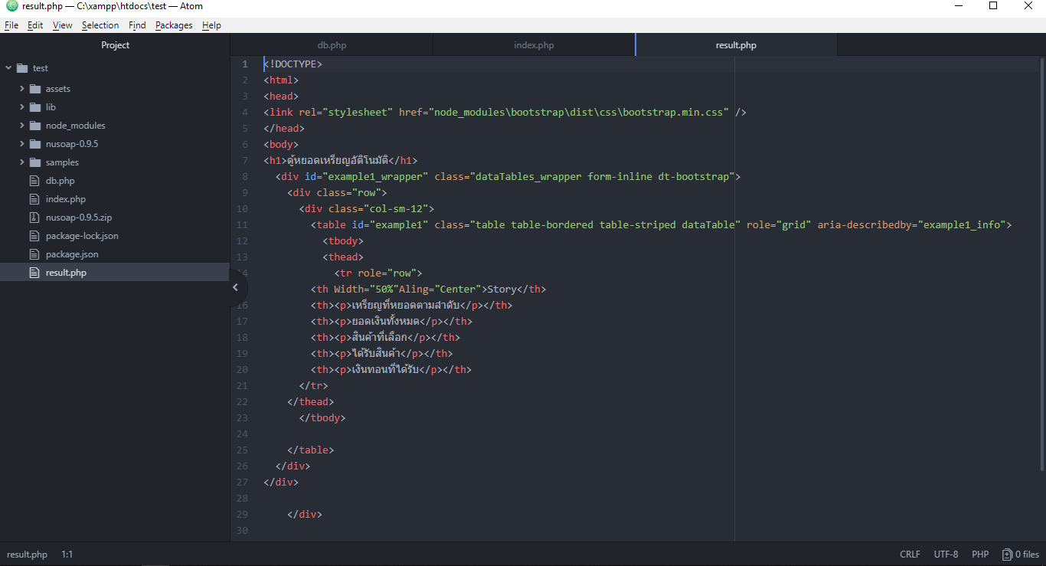Open the File menu
Screen dimensions: 1046x566
[11, 25]
